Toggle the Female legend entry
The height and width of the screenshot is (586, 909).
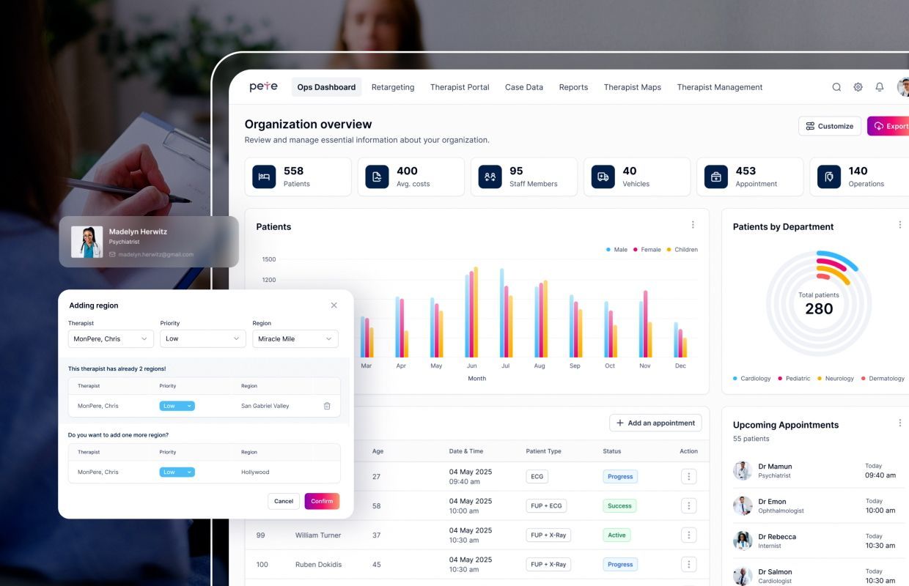[647, 250]
